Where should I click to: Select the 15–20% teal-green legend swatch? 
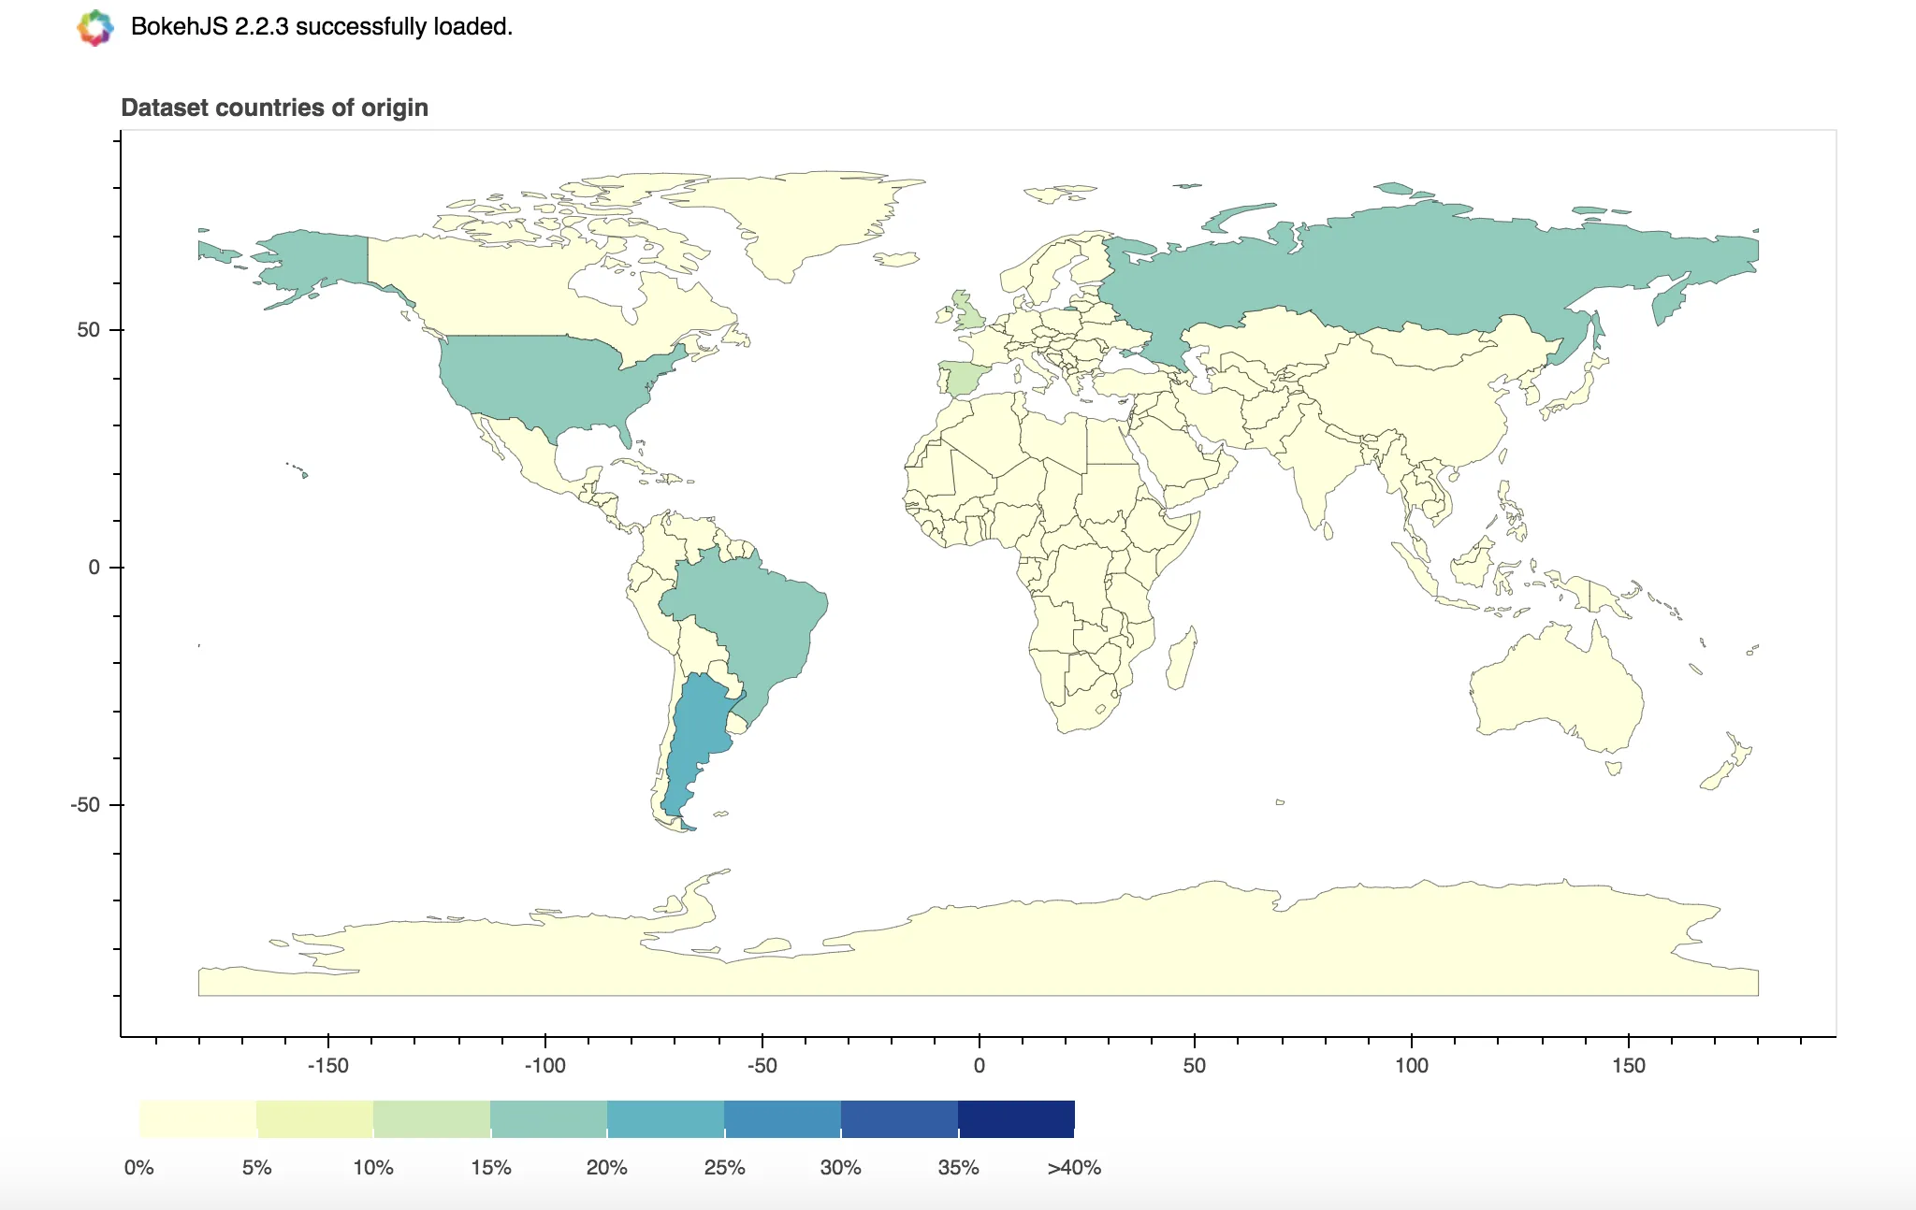(x=548, y=1119)
